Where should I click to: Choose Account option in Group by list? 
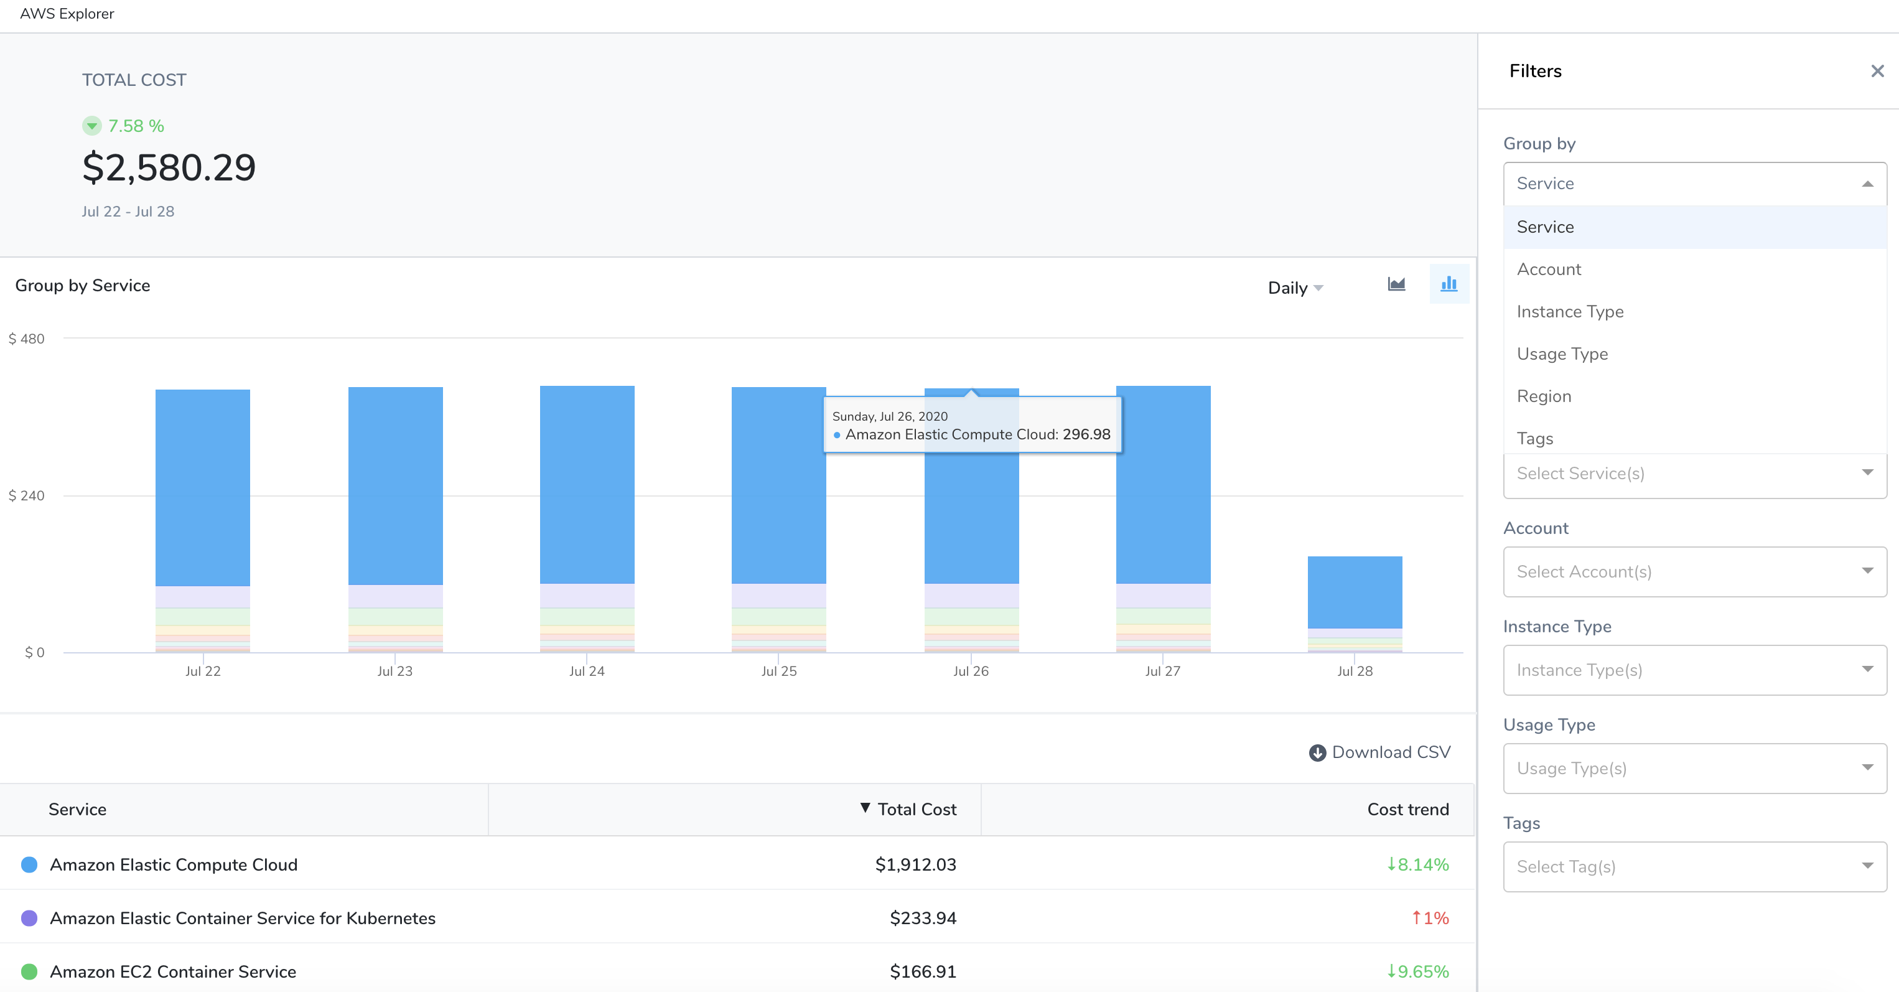(1694, 269)
